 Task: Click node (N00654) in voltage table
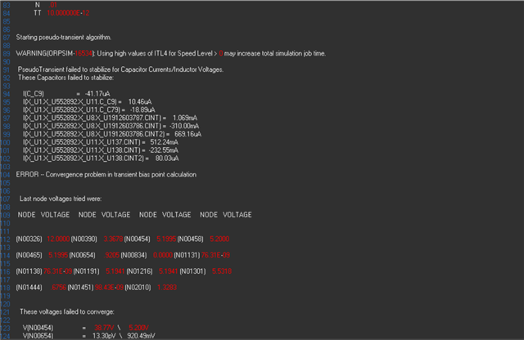[82, 255]
